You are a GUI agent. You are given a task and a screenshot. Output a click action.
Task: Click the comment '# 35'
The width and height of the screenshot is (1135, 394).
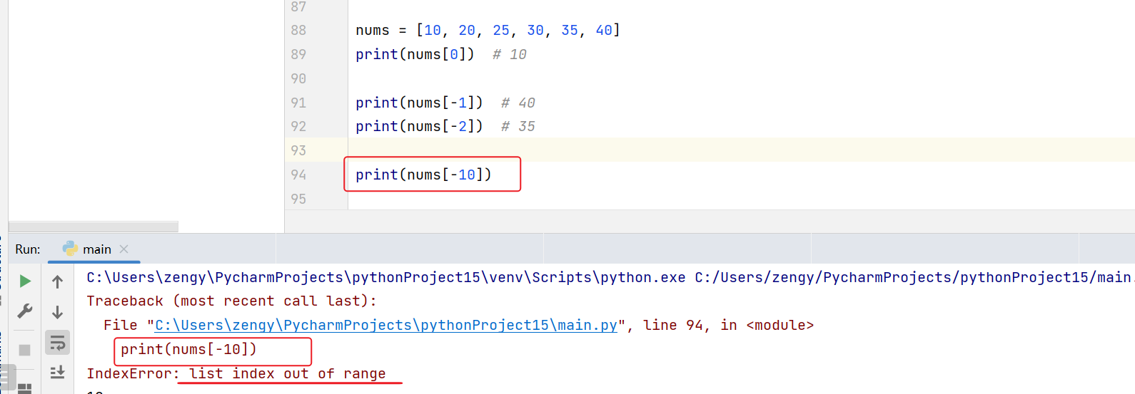point(518,126)
